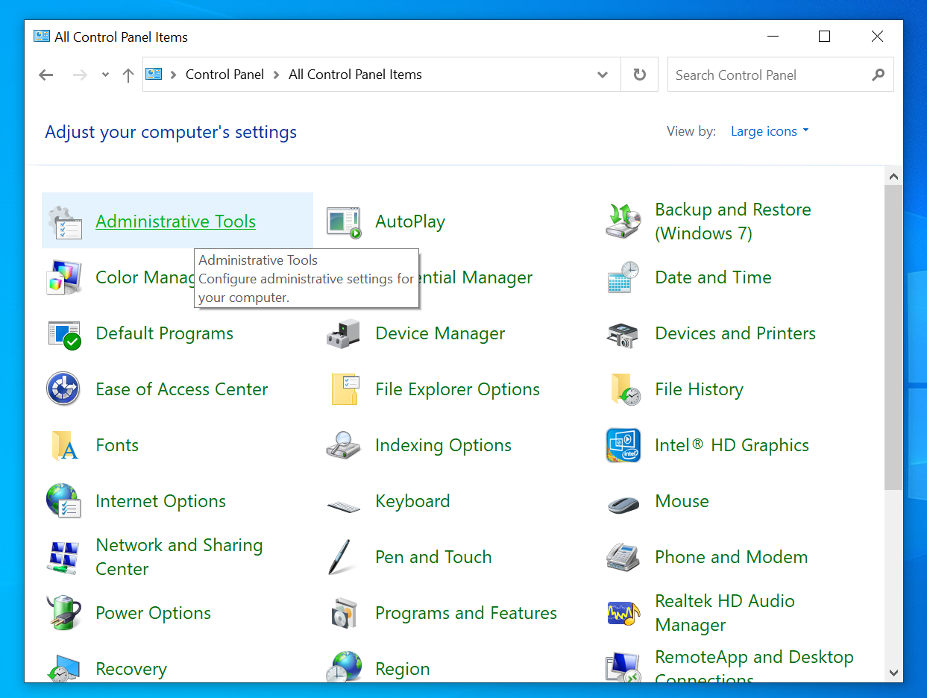Open Backup and Restore (Windows 7) icon

[623, 221]
